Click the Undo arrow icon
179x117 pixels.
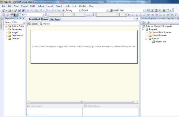tap(41, 10)
